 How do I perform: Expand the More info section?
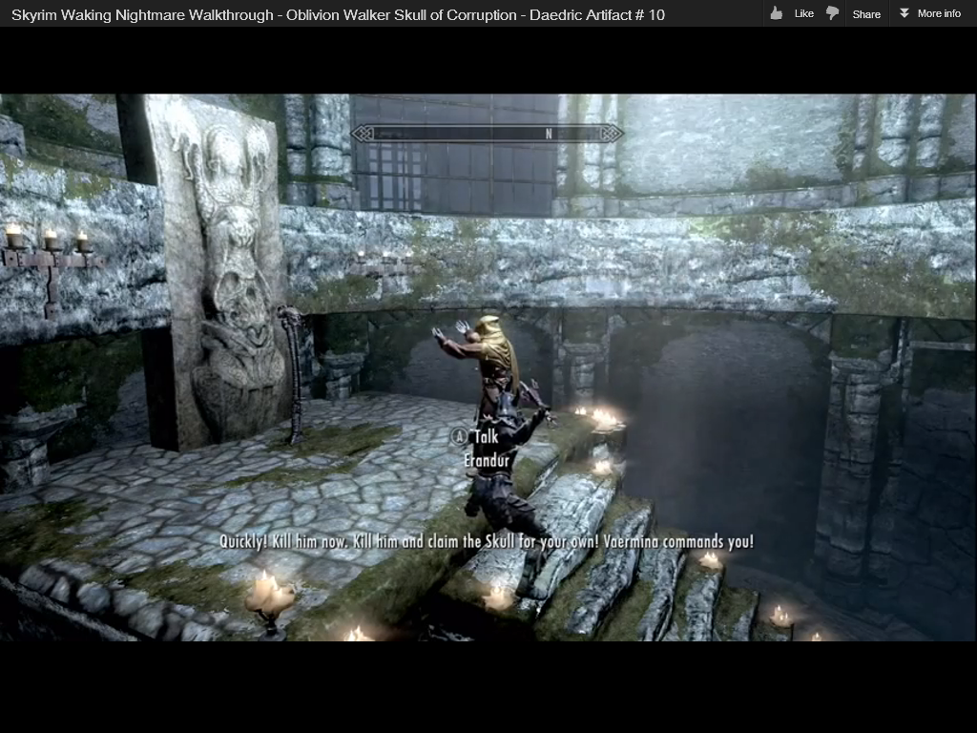pyautogui.click(x=929, y=13)
